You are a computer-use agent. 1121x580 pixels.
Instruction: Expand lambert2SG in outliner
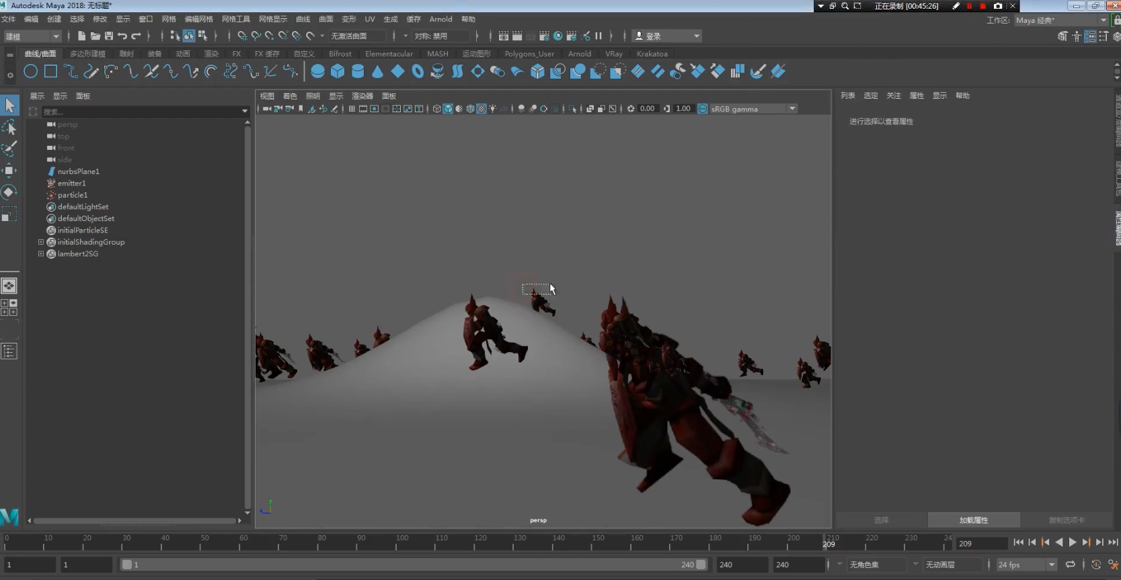tap(41, 254)
